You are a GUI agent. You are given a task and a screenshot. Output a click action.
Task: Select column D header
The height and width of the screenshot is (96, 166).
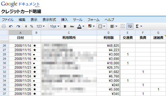pyautogui.click(x=108, y=33)
